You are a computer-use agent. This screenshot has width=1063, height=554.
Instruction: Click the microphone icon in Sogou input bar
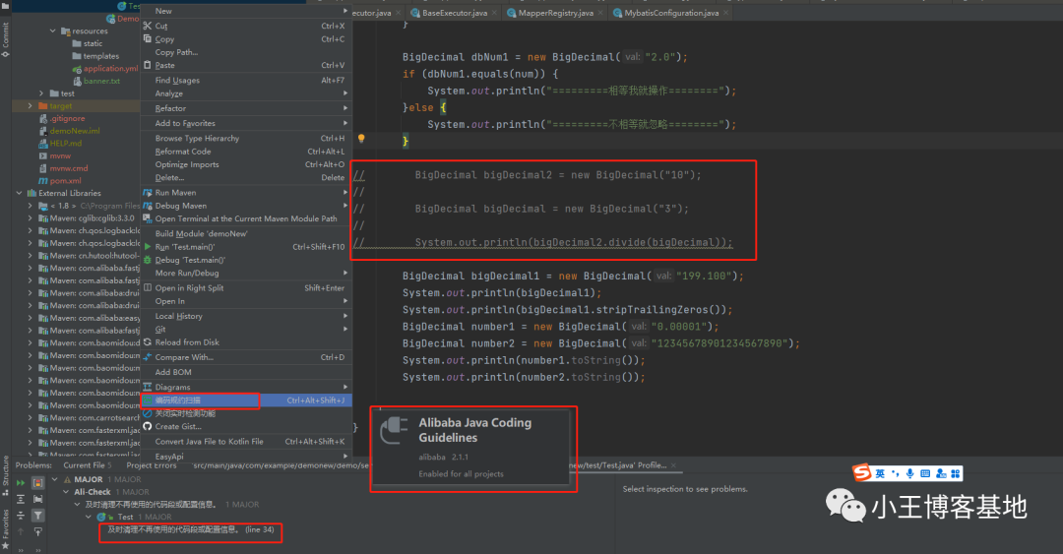tap(910, 473)
